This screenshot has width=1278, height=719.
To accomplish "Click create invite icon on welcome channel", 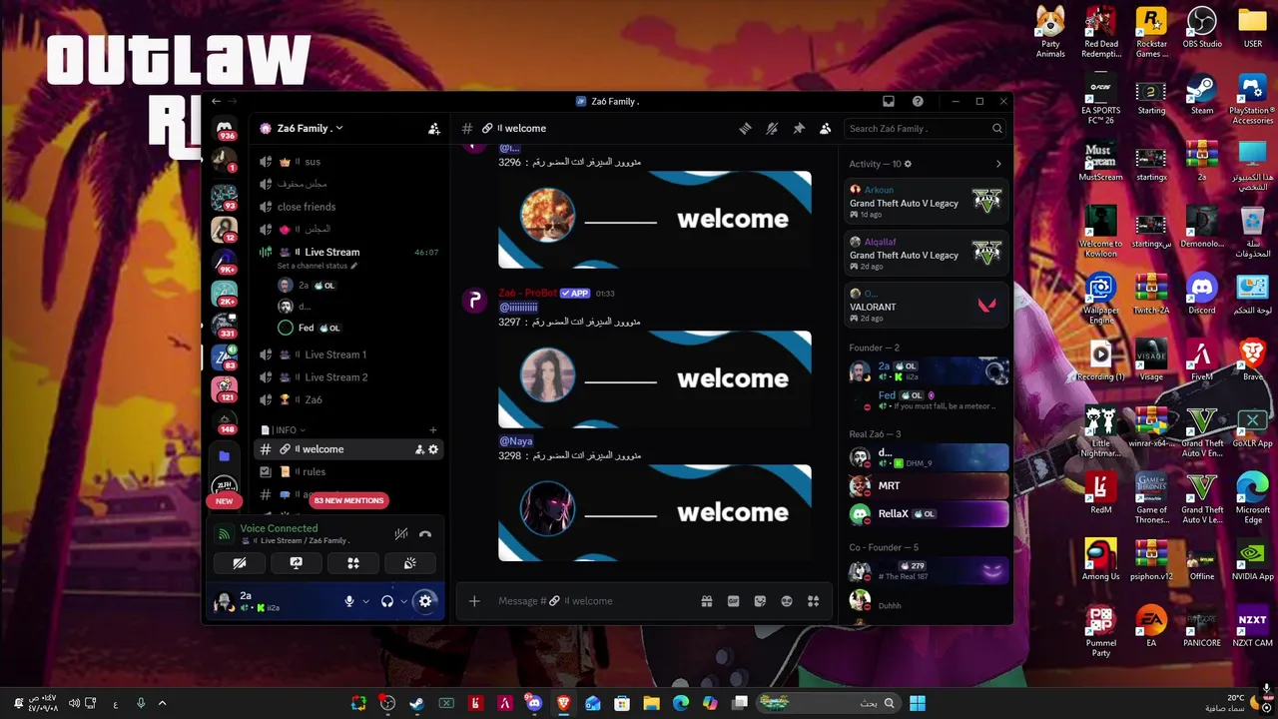I will pyautogui.click(x=419, y=449).
